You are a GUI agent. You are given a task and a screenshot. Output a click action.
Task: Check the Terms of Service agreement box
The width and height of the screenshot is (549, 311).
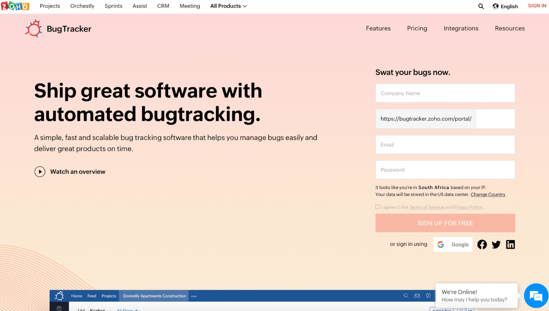tap(377, 206)
